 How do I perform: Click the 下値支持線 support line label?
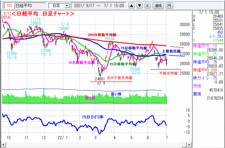click(168, 73)
